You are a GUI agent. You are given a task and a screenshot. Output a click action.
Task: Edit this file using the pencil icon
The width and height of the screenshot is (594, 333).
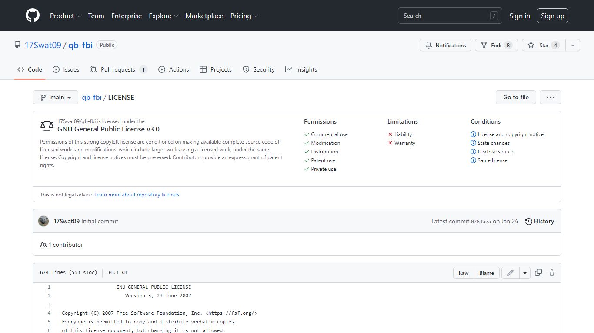511,273
